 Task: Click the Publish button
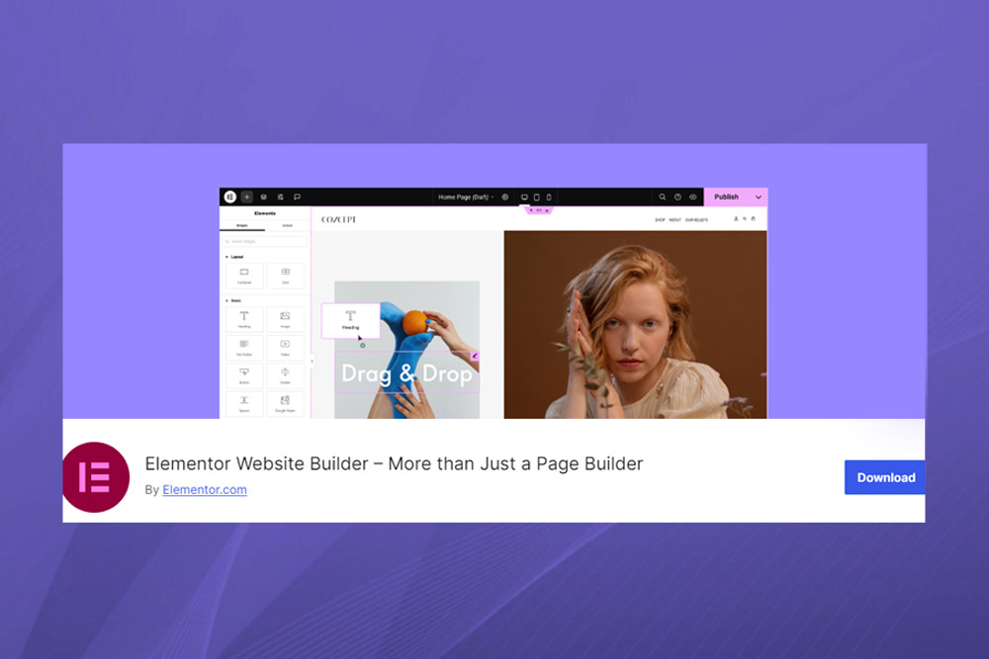click(x=726, y=197)
